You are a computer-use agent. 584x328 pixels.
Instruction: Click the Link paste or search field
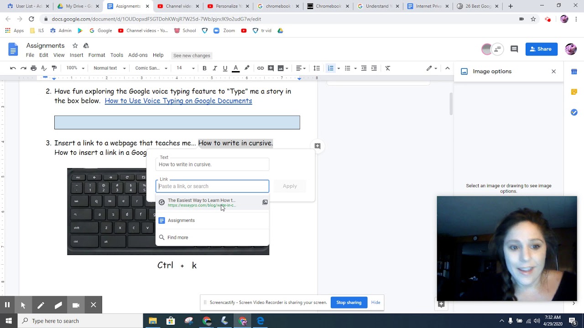point(213,186)
